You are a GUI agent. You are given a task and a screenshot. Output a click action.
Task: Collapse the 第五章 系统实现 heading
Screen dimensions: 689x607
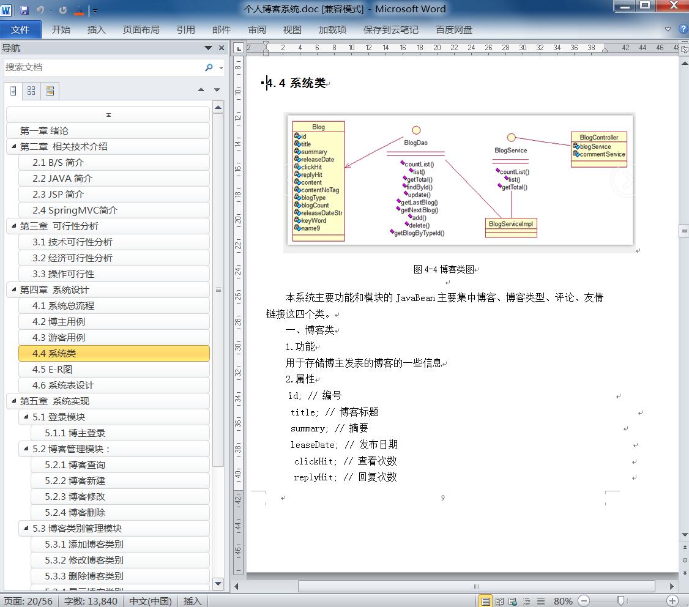pos(13,401)
